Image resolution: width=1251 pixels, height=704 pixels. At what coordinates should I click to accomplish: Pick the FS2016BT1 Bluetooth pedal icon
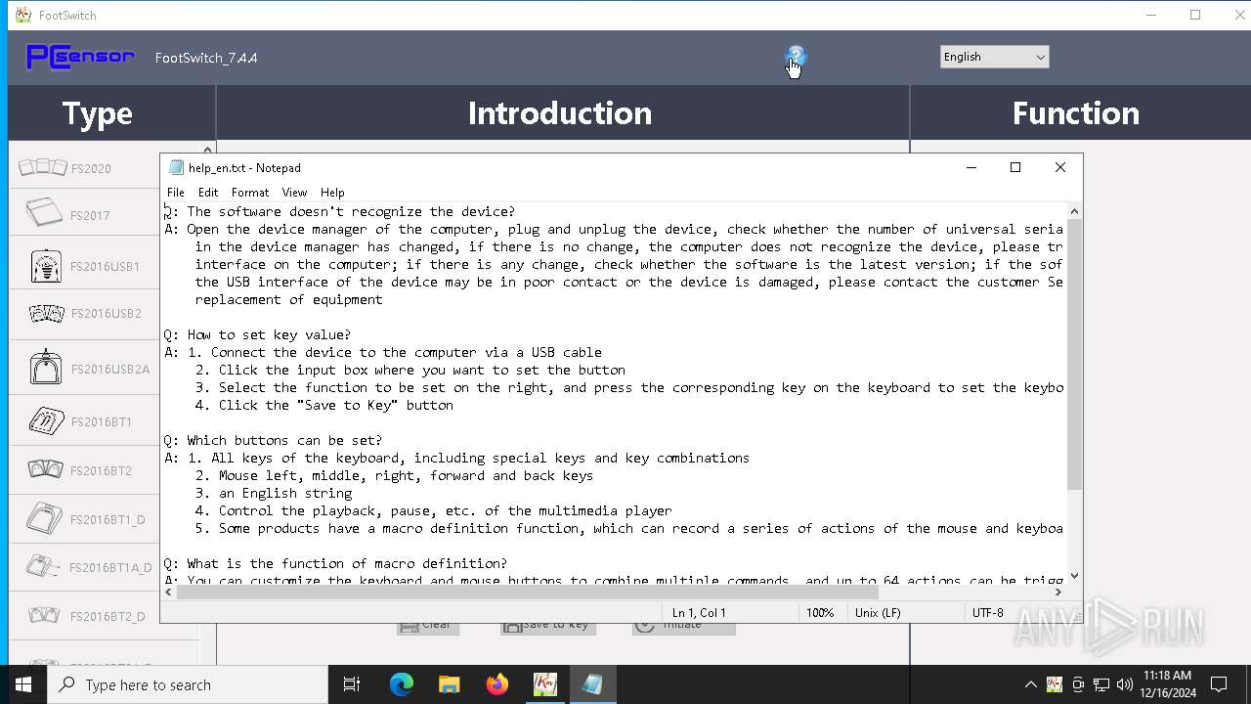pyautogui.click(x=46, y=421)
